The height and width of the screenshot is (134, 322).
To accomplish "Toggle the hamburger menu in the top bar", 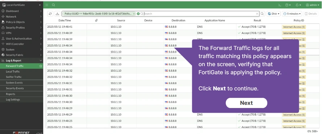I will click(47, 5).
